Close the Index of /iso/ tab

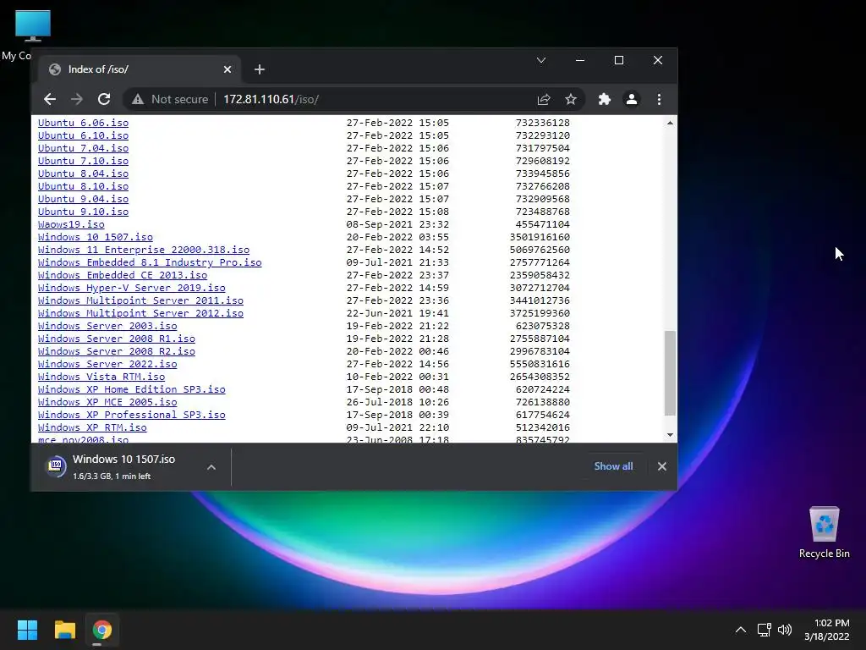point(227,69)
